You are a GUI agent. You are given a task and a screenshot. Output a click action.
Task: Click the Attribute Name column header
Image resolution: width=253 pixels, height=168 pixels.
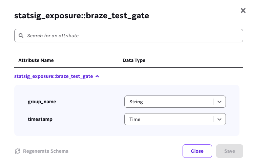[x=36, y=60]
